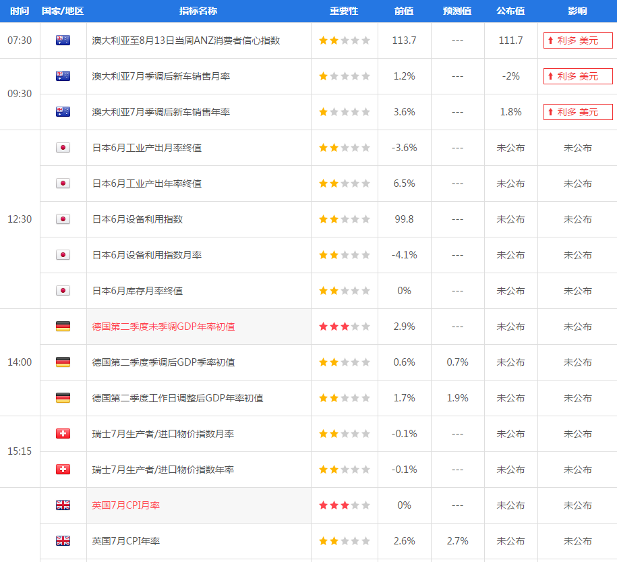Click the 14:00 time cell
This screenshot has width=617, height=562.
pyautogui.click(x=20, y=362)
